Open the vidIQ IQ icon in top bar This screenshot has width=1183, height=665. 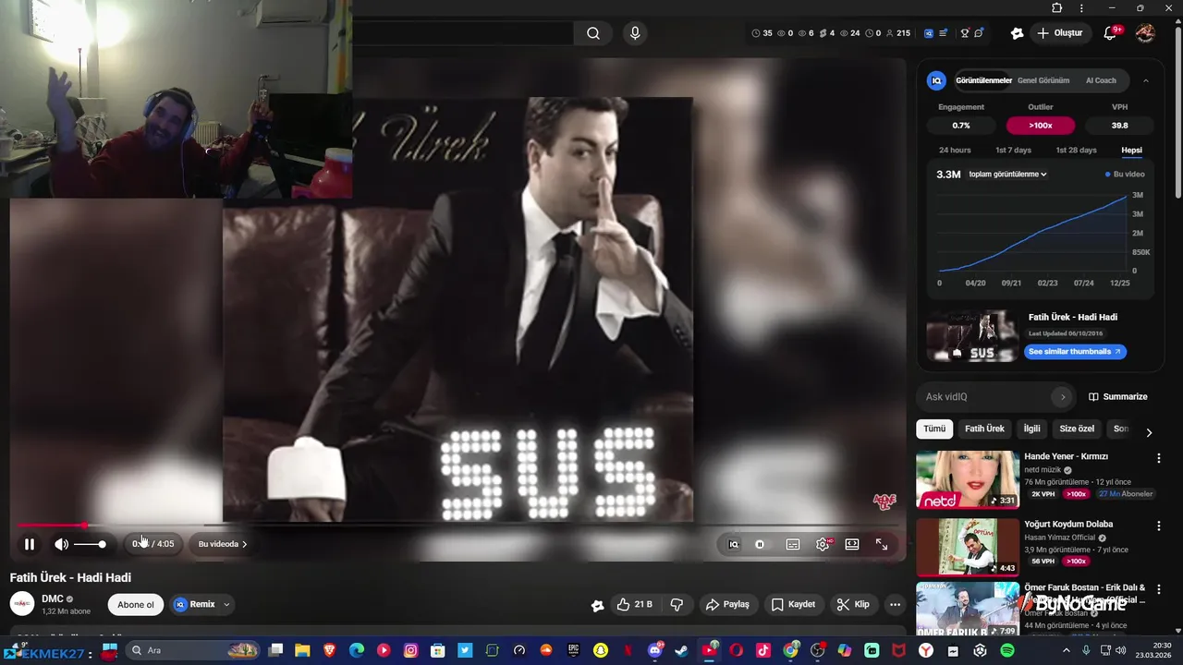(927, 33)
